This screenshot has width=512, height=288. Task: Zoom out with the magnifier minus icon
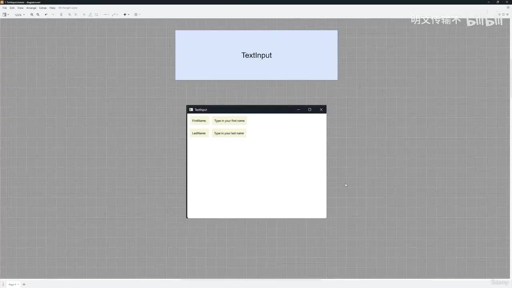tap(38, 15)
